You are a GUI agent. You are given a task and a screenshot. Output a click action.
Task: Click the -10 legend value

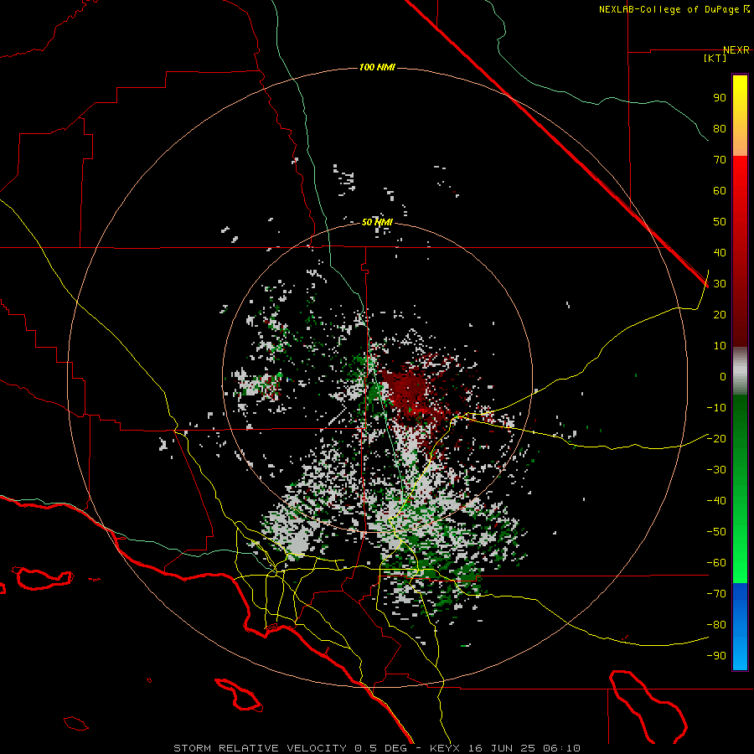[x=716, y=408]
